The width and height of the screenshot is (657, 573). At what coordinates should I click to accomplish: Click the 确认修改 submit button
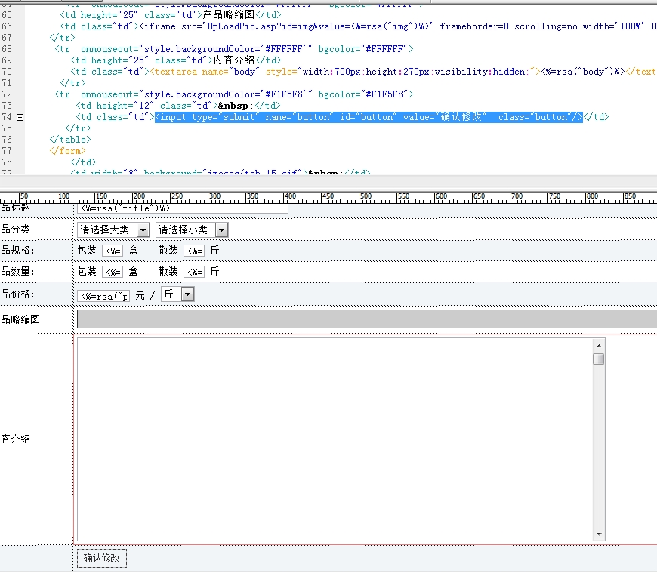(102, 558)
